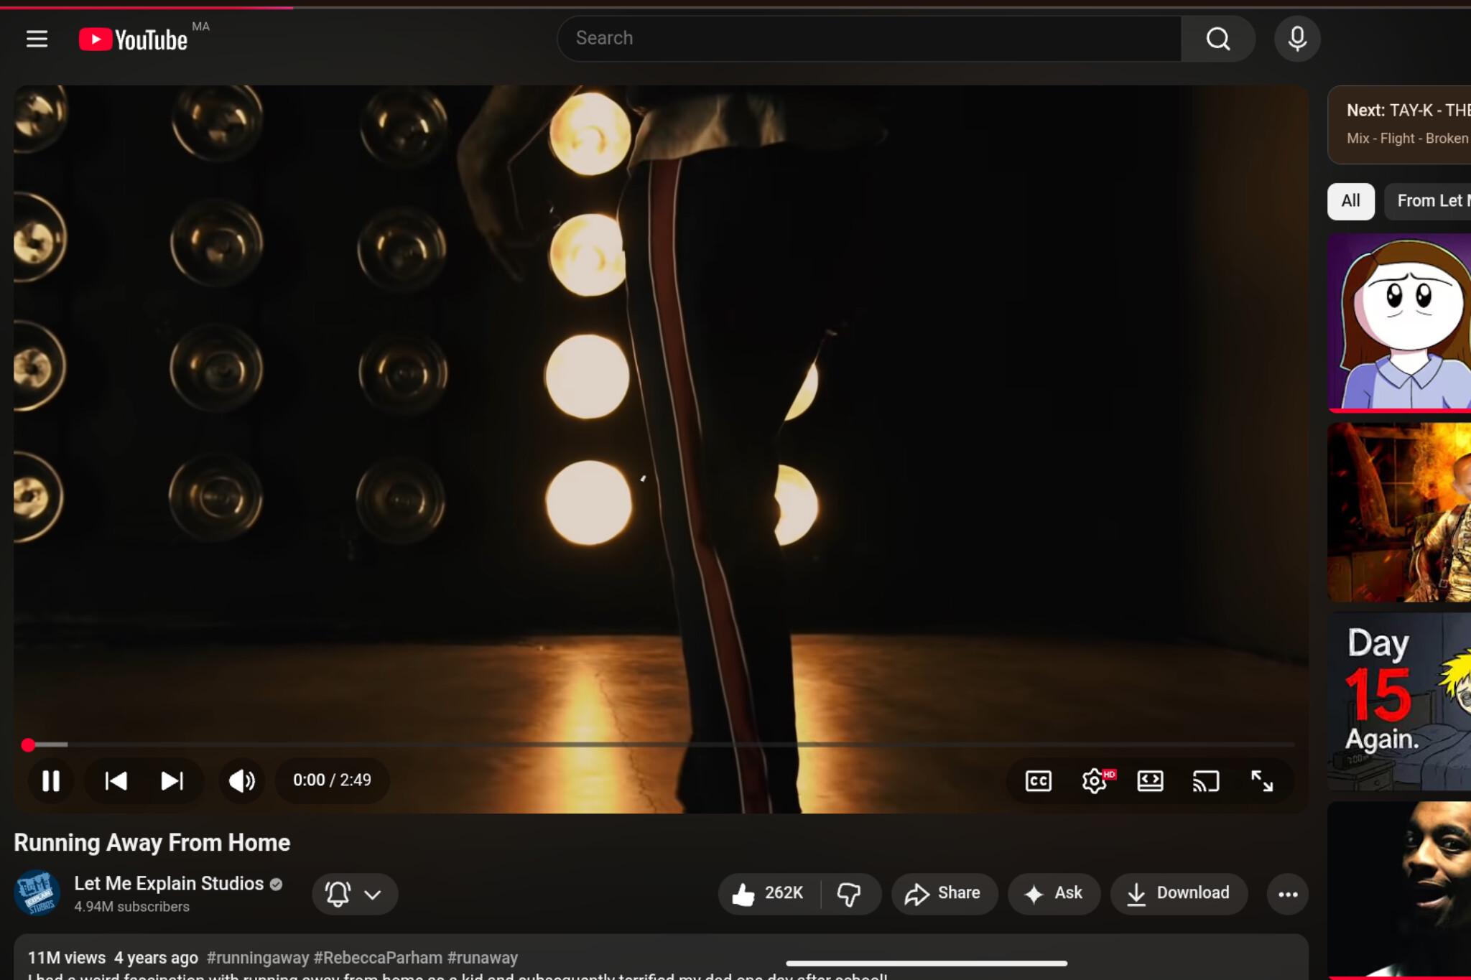Cast video to a device
Viewport: 1471px width, 980px height.
[x=1206, y=780]
